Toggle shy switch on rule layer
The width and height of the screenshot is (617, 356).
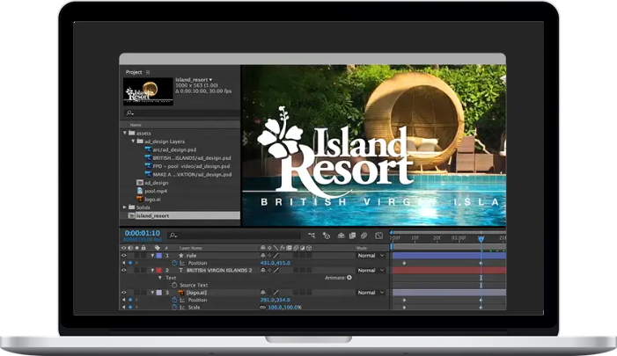click(263, 256)
